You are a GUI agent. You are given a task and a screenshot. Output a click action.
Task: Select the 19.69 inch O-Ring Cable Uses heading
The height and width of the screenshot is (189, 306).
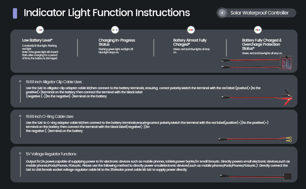[x=50, y=117]
